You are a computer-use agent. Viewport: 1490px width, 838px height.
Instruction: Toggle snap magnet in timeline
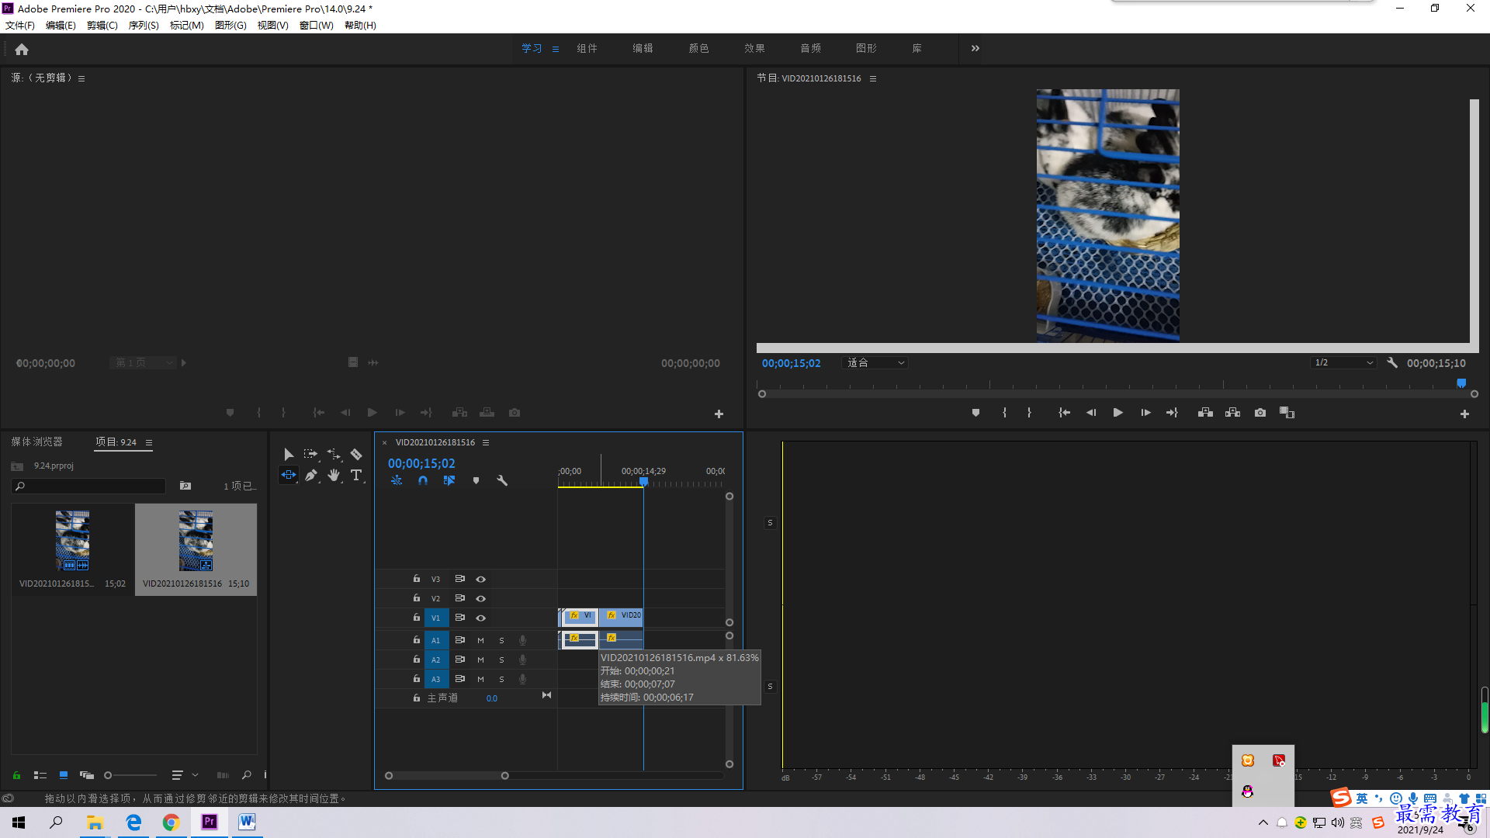pos(423,480)
